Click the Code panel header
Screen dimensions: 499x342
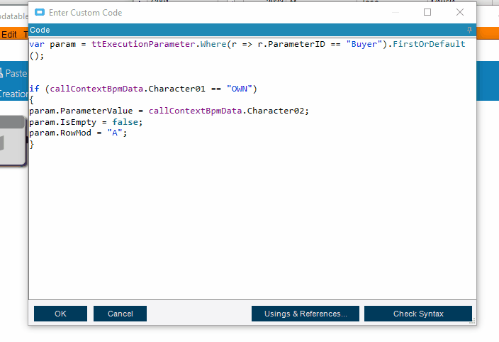coord(252,30)
